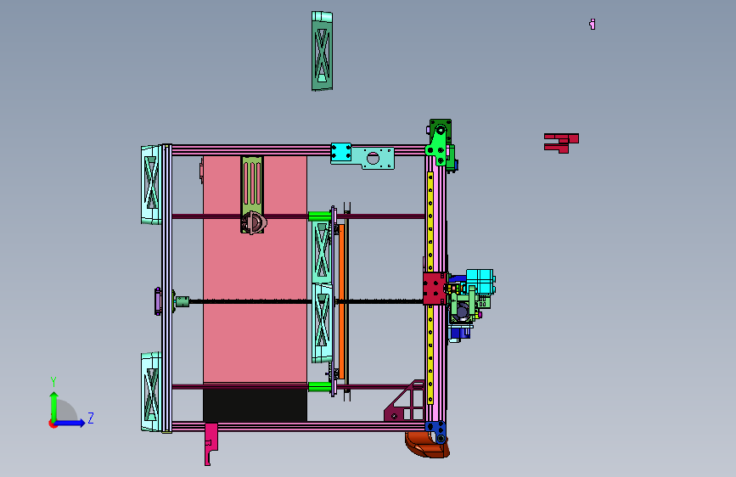Select the red carriage block on the yellow rail
Viewport: 736px width, 477px height.
(x=435, y=289)
